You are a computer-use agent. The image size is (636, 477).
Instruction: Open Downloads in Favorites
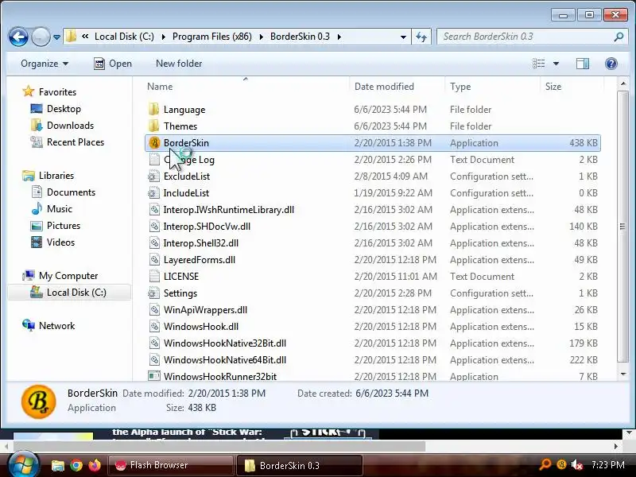pyautogui.click(x=70, y=126)
